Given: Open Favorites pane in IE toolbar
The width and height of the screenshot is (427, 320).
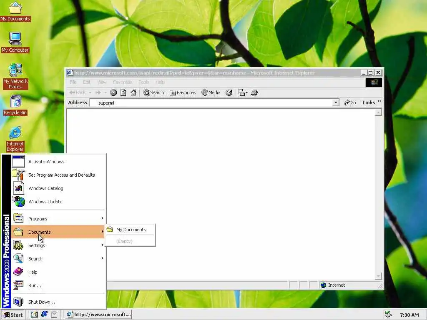Looking at the screenshot, I should (183, 92).
